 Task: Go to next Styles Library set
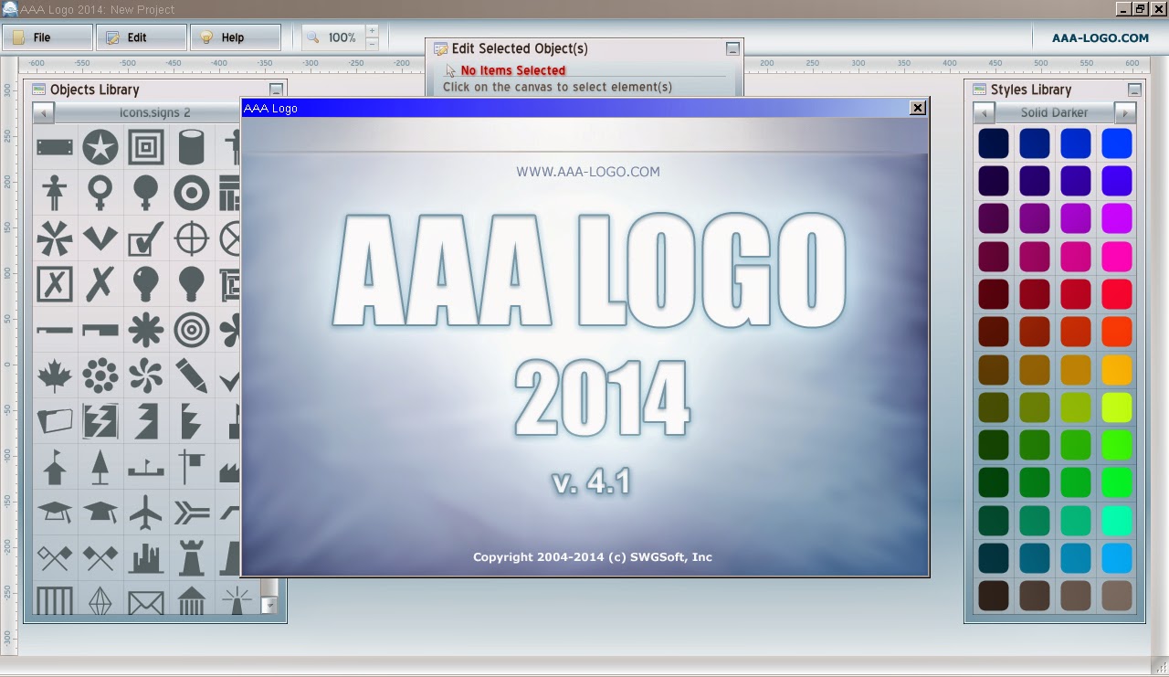(1125, 112)
